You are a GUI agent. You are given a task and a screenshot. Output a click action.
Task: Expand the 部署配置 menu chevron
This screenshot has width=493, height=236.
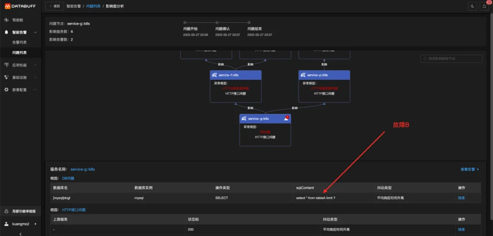(x=36, y=90)
